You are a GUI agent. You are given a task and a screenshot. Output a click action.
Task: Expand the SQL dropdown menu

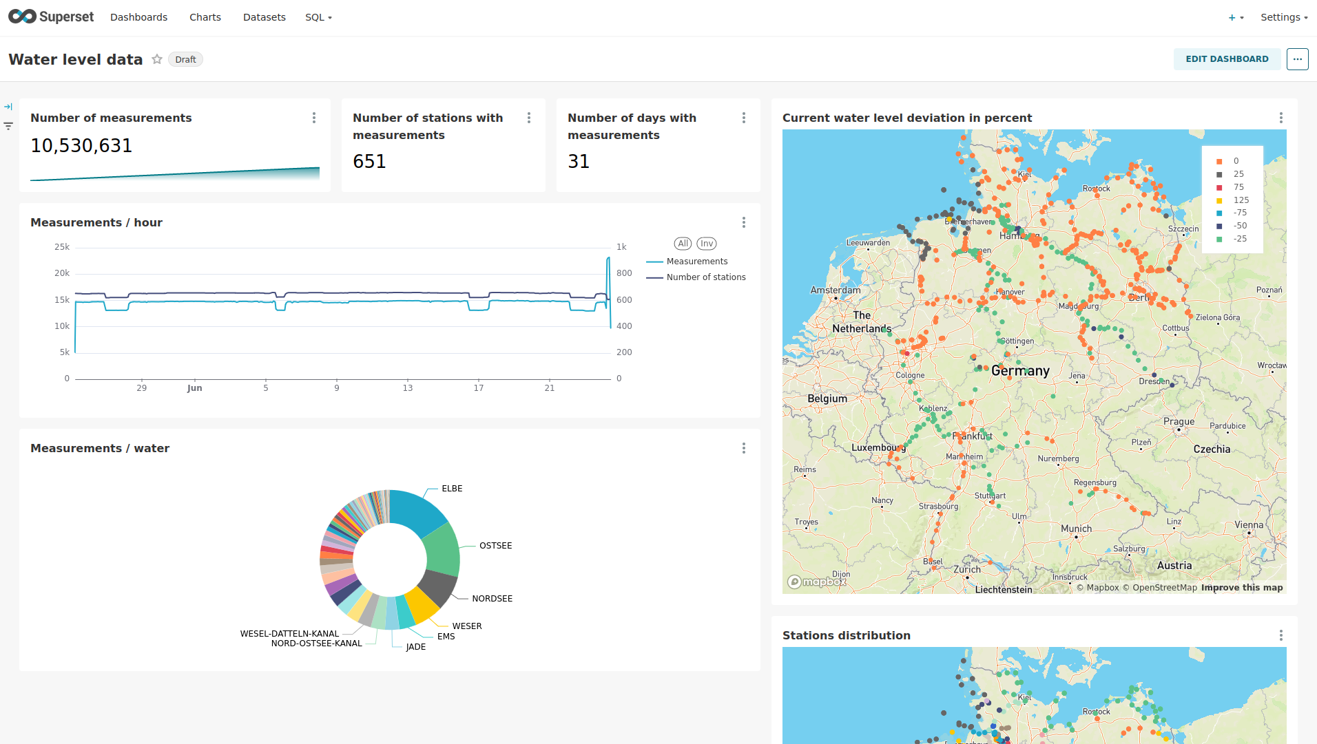point(318,17)
